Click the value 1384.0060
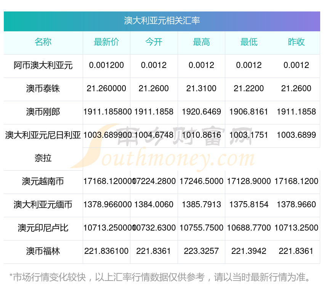 coord(154,205)
